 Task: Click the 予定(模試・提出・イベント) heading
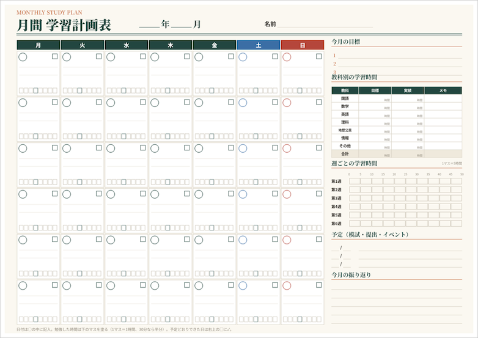click(370, 234)
